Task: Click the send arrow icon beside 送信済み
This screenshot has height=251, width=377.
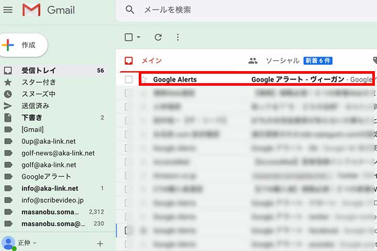Action: (8, 106)
